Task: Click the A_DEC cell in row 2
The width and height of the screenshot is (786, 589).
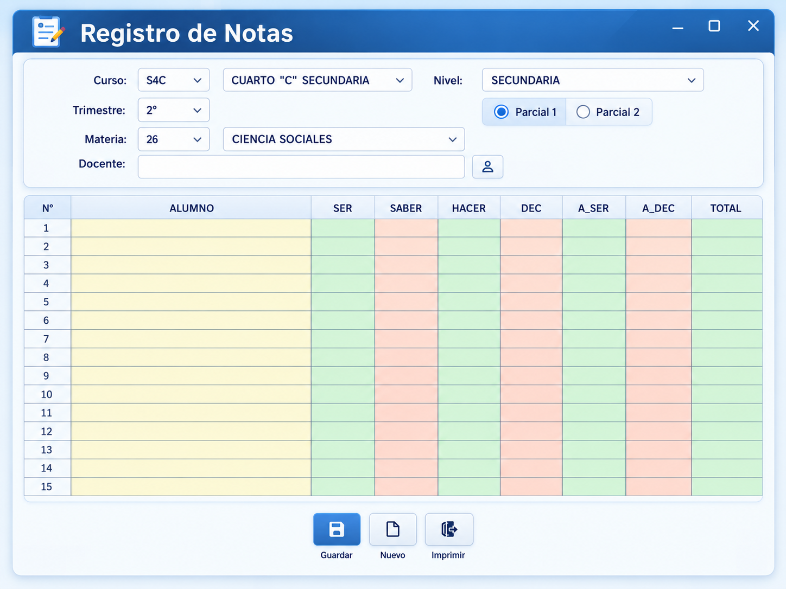Action: click(658, 247)
